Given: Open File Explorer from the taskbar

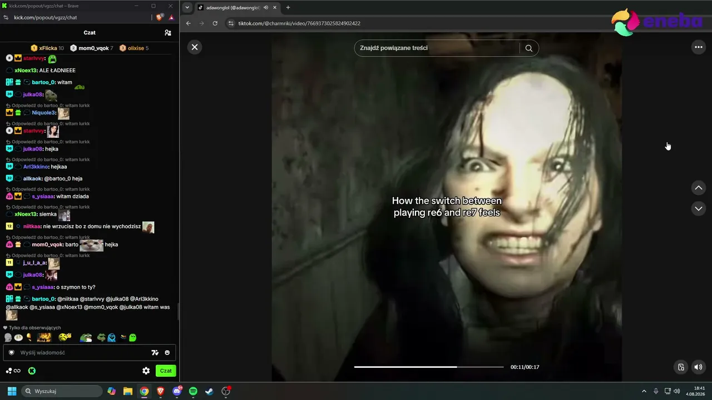Looking at the screenshot, I should click(128, 391).
